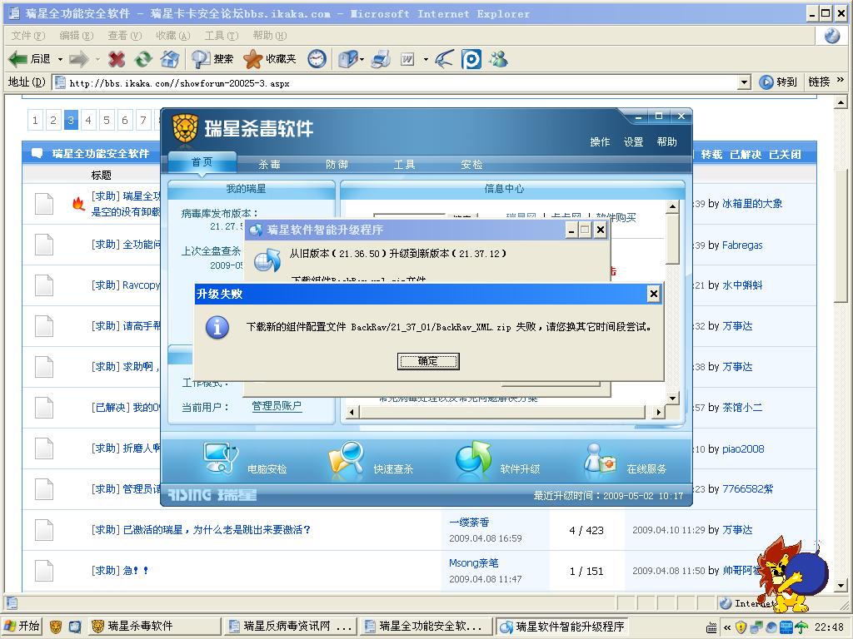
Task: Open the Edit button dropdown arrow
Action: (x=426, y=59)
